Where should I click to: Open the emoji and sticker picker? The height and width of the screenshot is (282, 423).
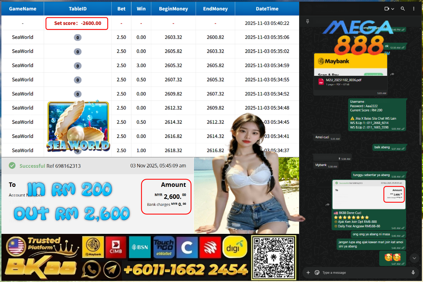[x=317, y=273]
